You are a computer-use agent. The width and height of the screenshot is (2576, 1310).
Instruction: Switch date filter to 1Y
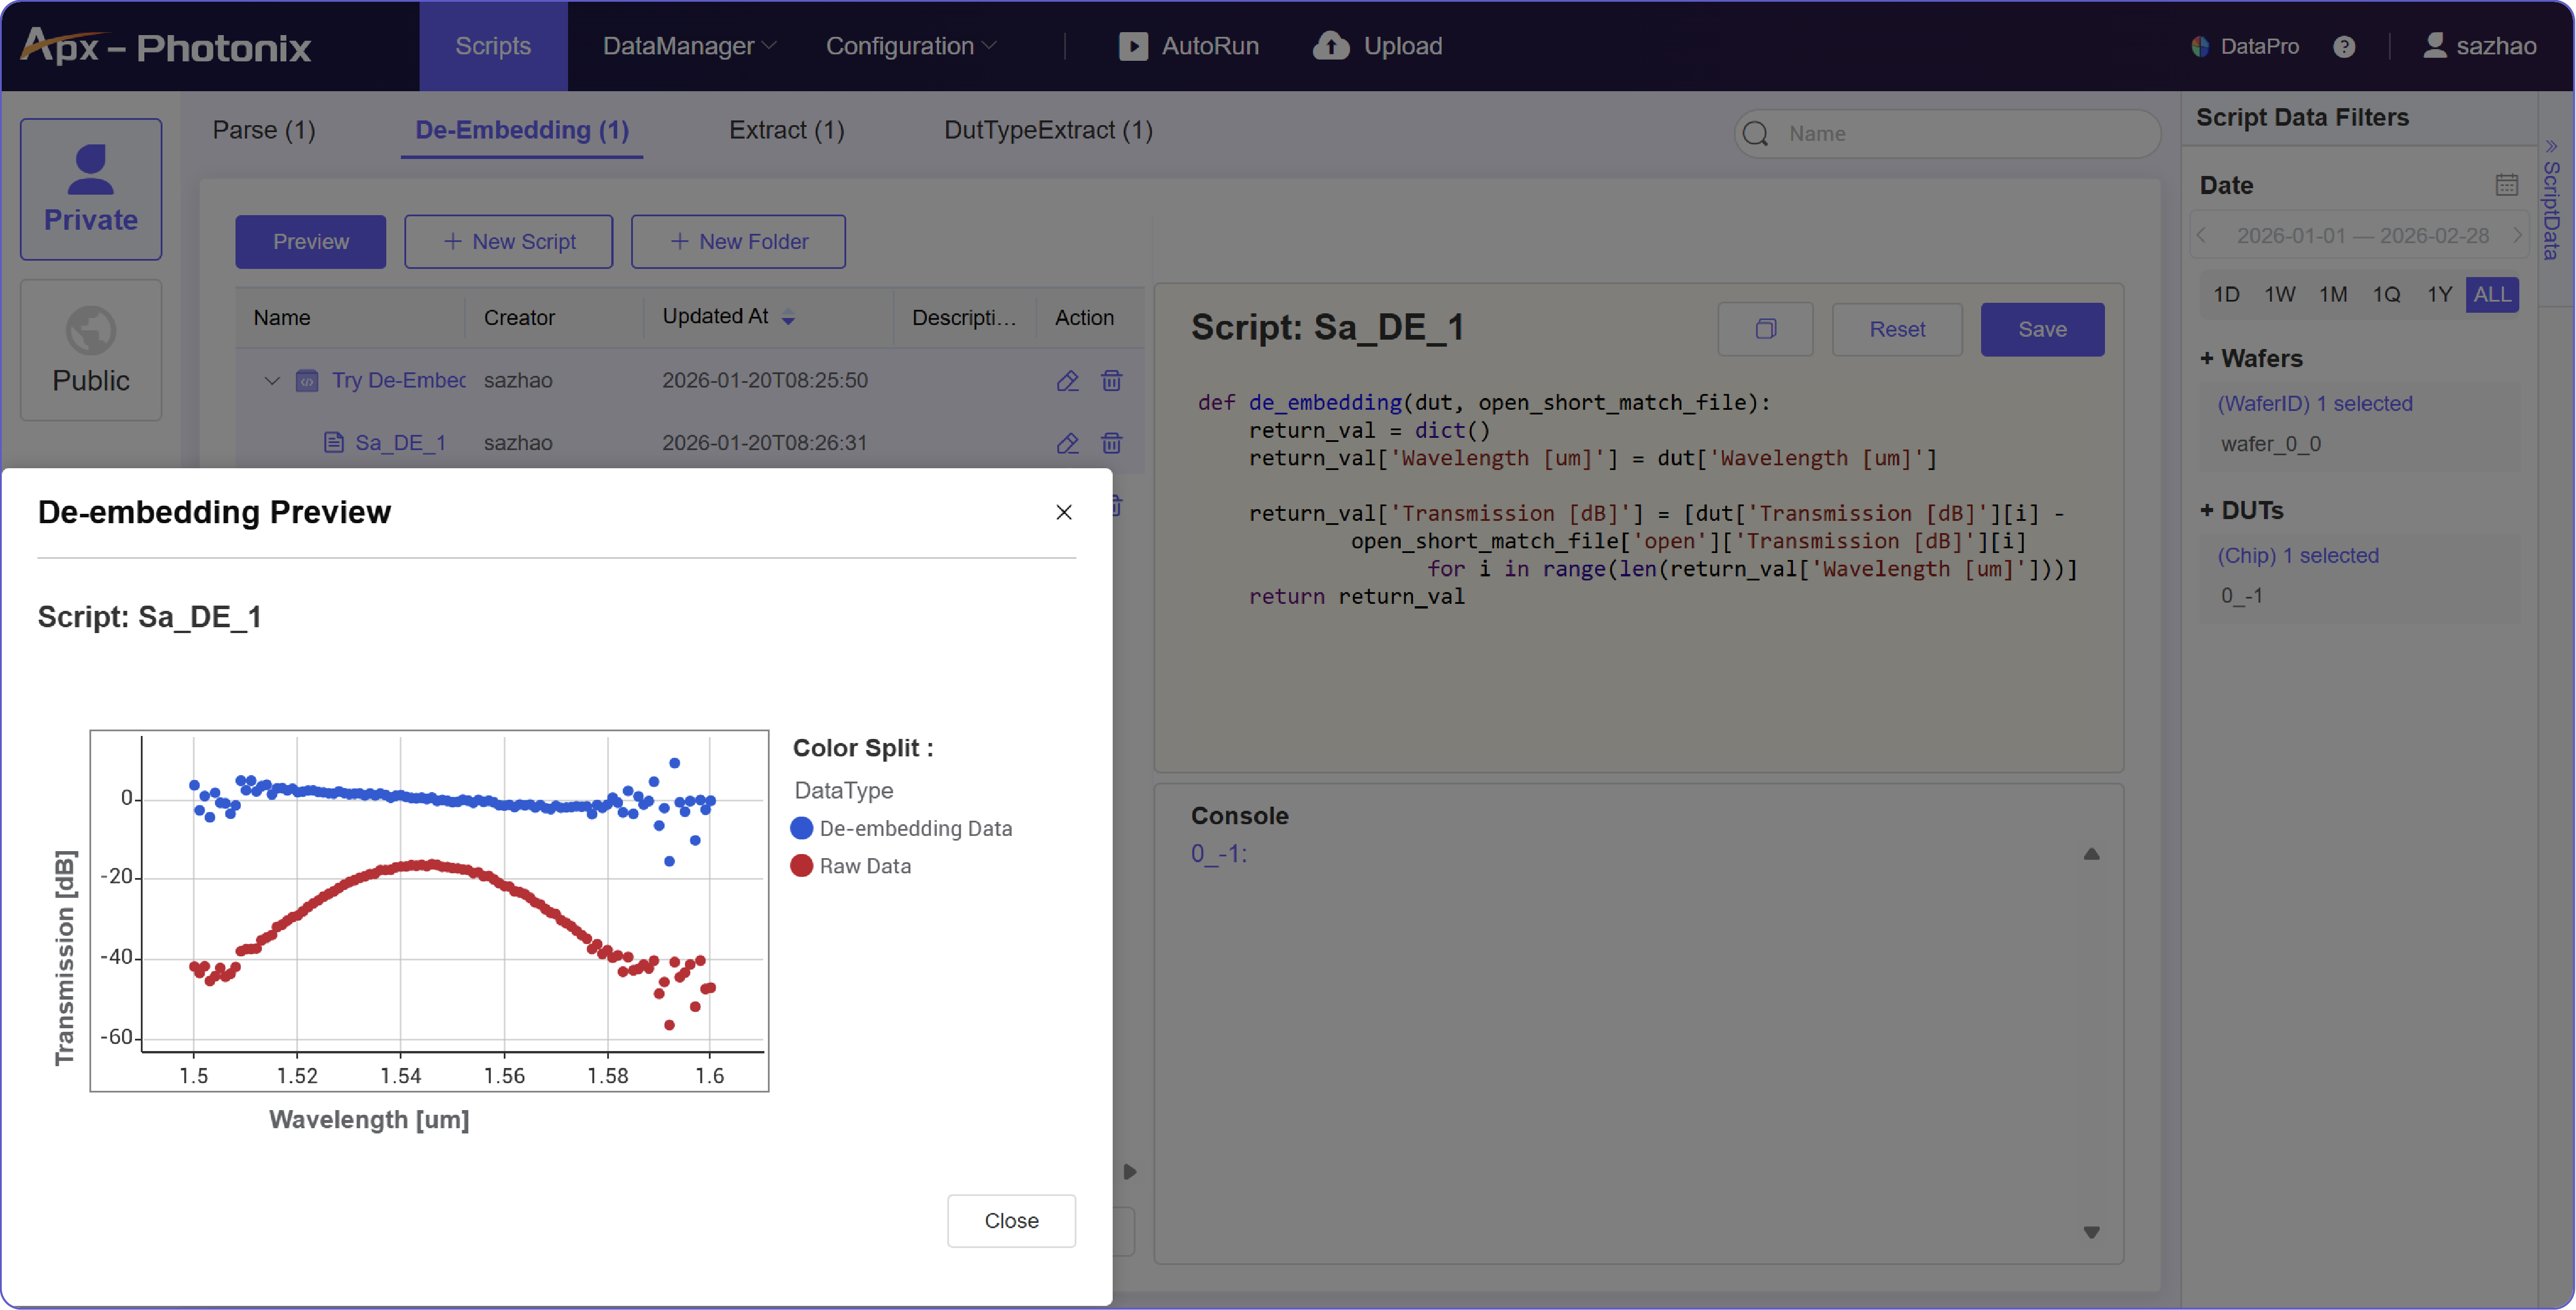pyautogui.click(x=2439, y=294)
